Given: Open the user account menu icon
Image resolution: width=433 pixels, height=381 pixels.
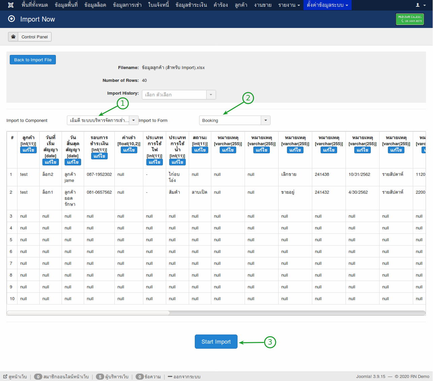Looking at the screenshot, I should 421,5.
